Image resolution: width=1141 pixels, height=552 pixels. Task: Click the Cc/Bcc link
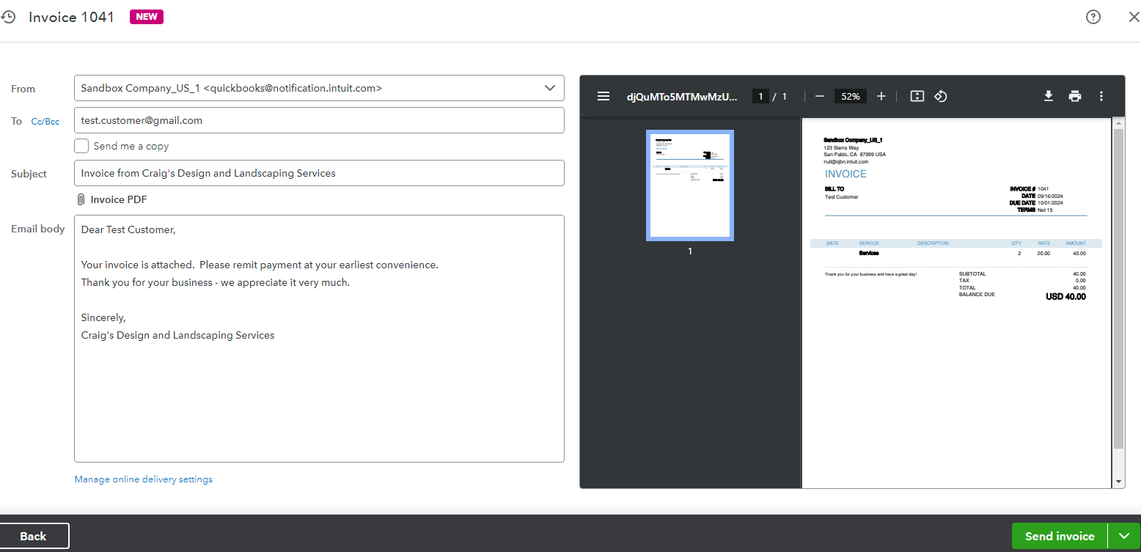tap(45, 122)
